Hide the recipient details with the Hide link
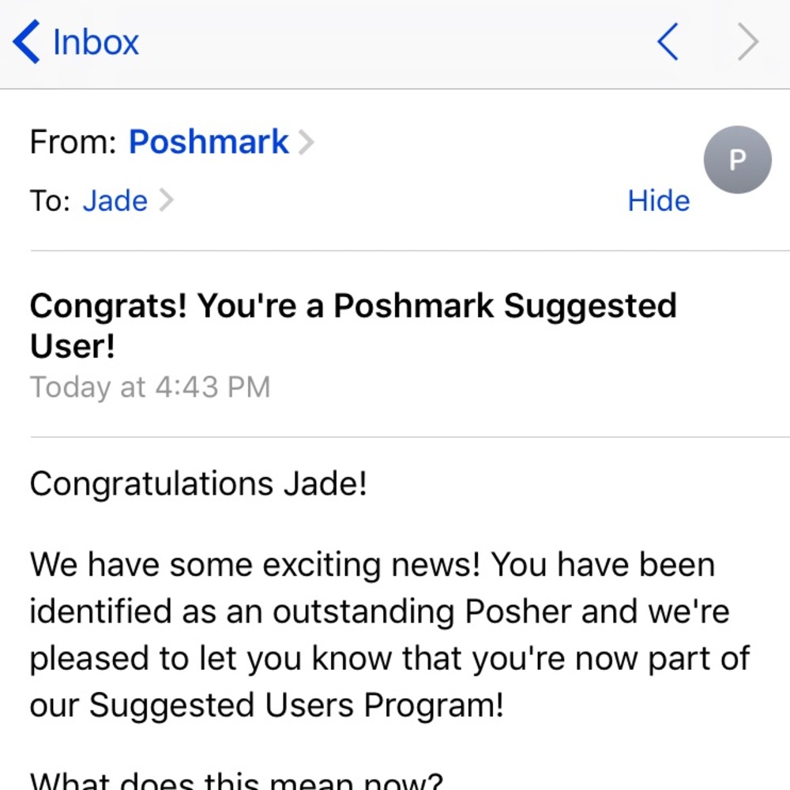 point(658,201)
